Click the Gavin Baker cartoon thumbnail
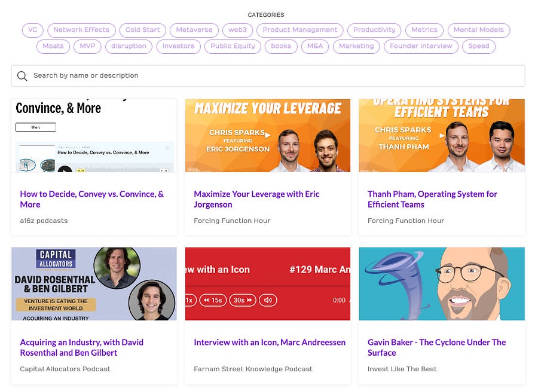538x391 pixels. coord(442,284)
